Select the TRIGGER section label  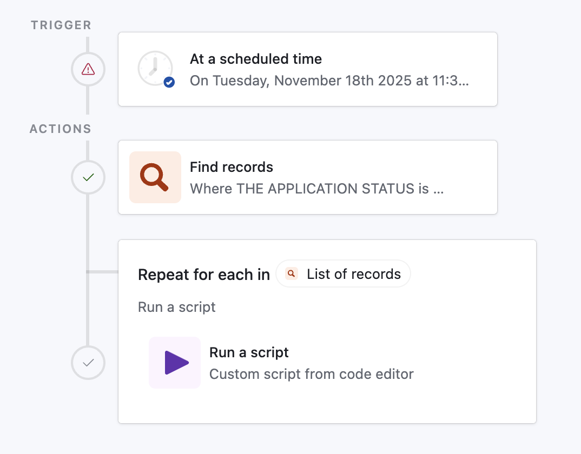[x=61, y=25]
